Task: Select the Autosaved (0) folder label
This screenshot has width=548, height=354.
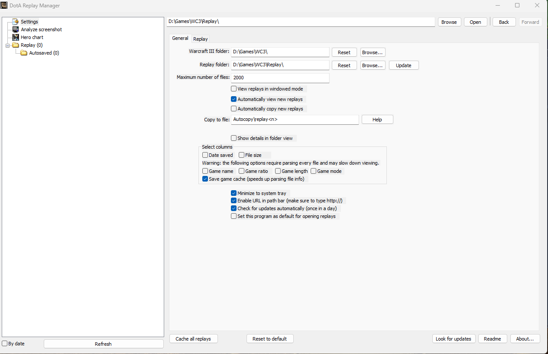Action: tap(44, 53)
